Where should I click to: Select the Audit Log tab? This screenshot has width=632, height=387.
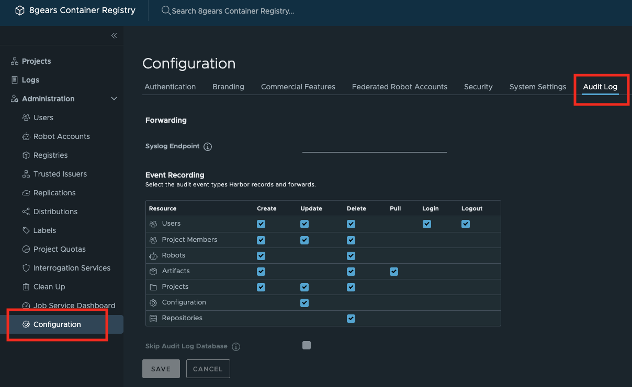tap(600, 87)
